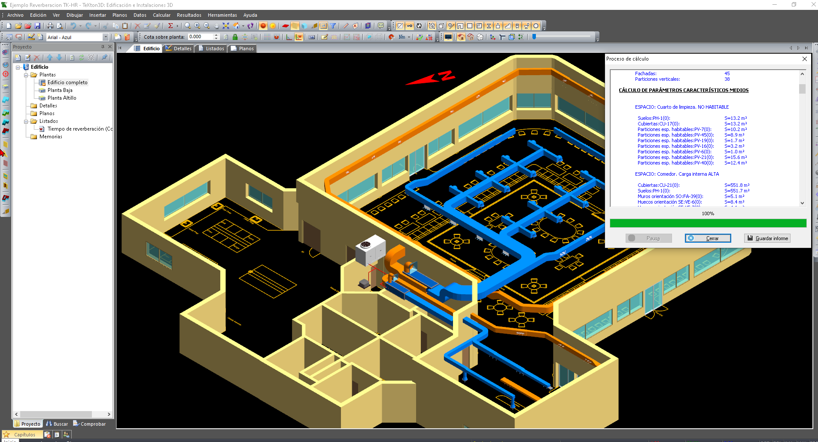
Task: Click the filter funnel icon
Action: coord(333,26)
